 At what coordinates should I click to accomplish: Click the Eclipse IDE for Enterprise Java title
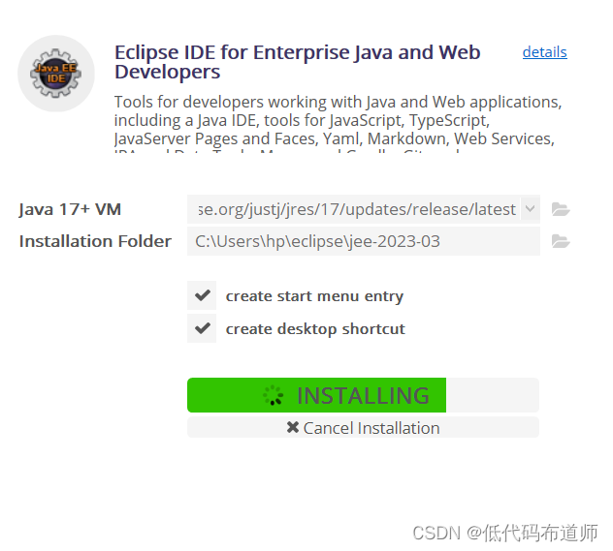pos(297,62)
